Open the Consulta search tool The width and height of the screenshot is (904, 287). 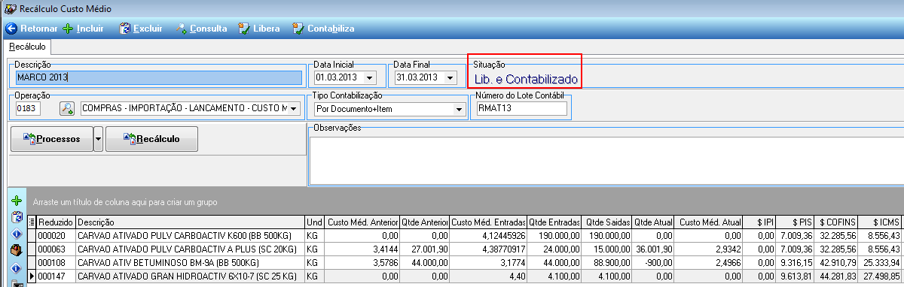pos(201,29)
